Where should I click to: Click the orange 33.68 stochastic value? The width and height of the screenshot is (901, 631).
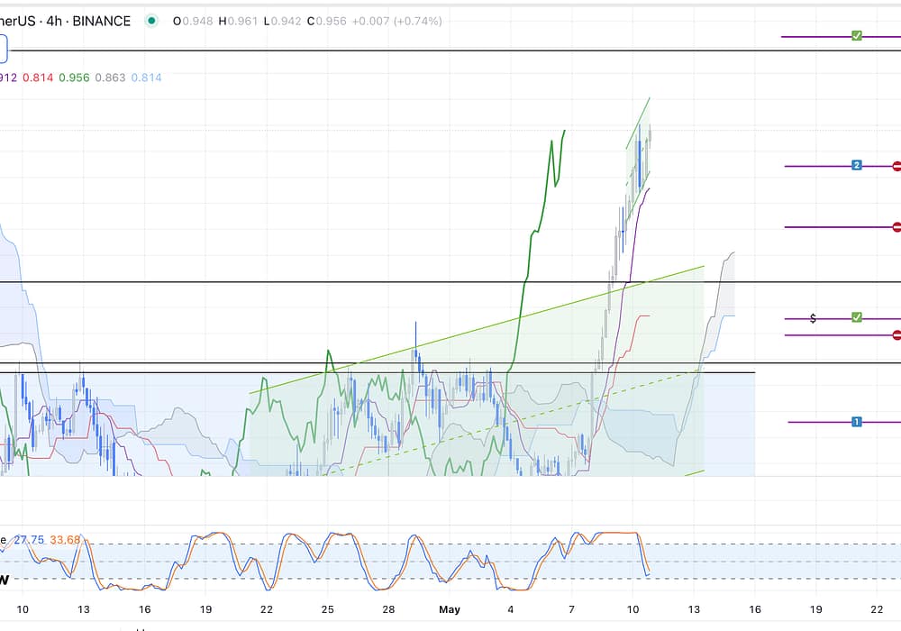[x=65, y=540]
